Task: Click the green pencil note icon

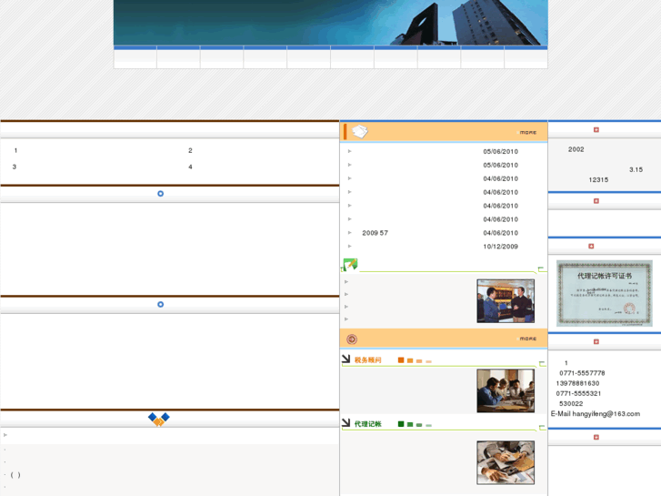Action: click(x=350, y=265)
